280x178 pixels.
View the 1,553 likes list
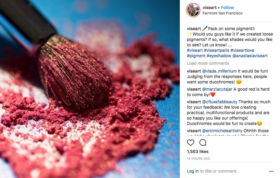point(198,151)
